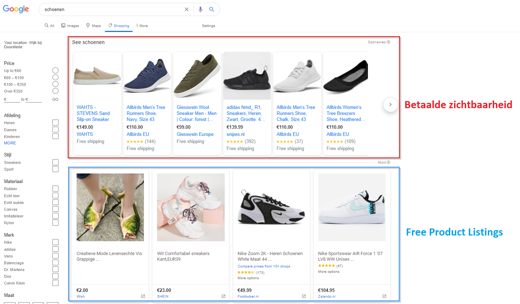This screenshot has width=520, height=304.
Task: Check the Heren filter checkbox
Action: click(x=55, y=123)
